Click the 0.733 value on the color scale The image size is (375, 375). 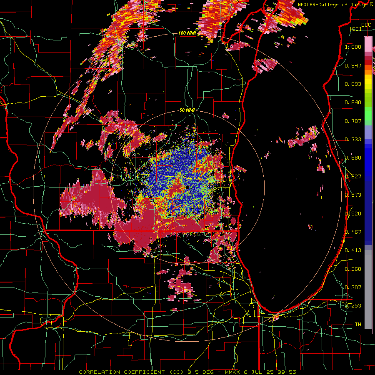click(x=353, y=140)
